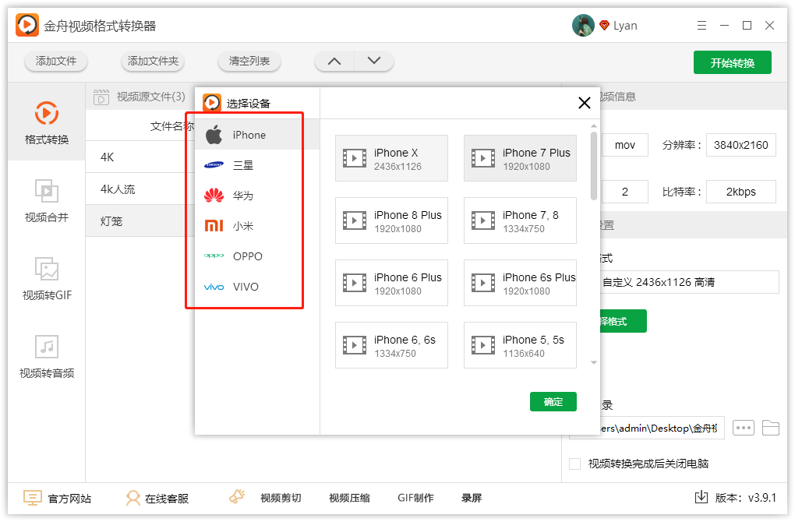
Task: Select the 格式转换 (Format Convert) sidebar icon
Action: click(47, 121)
